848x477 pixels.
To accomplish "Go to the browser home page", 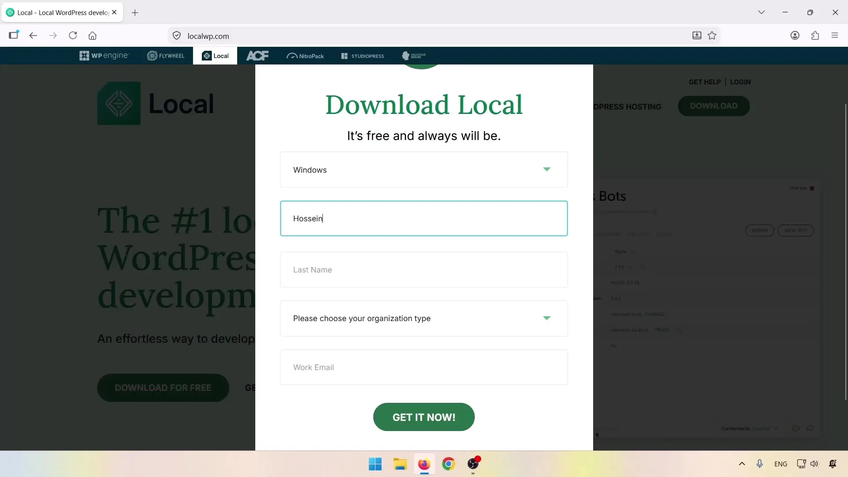I will (92, 36).
